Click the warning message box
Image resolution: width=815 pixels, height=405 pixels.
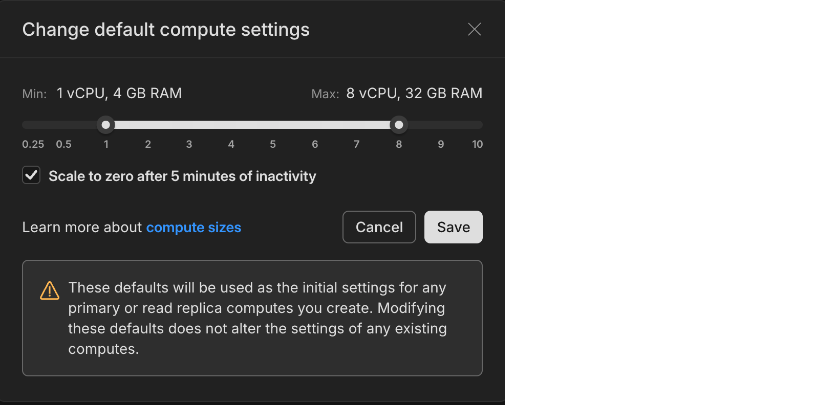click(x=253, y=318)
